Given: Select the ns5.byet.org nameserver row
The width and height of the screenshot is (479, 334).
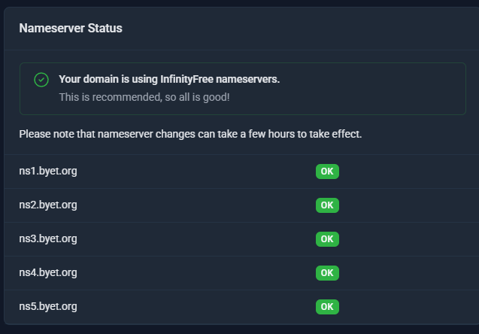Looking at the screenshot, I should 241,307.
